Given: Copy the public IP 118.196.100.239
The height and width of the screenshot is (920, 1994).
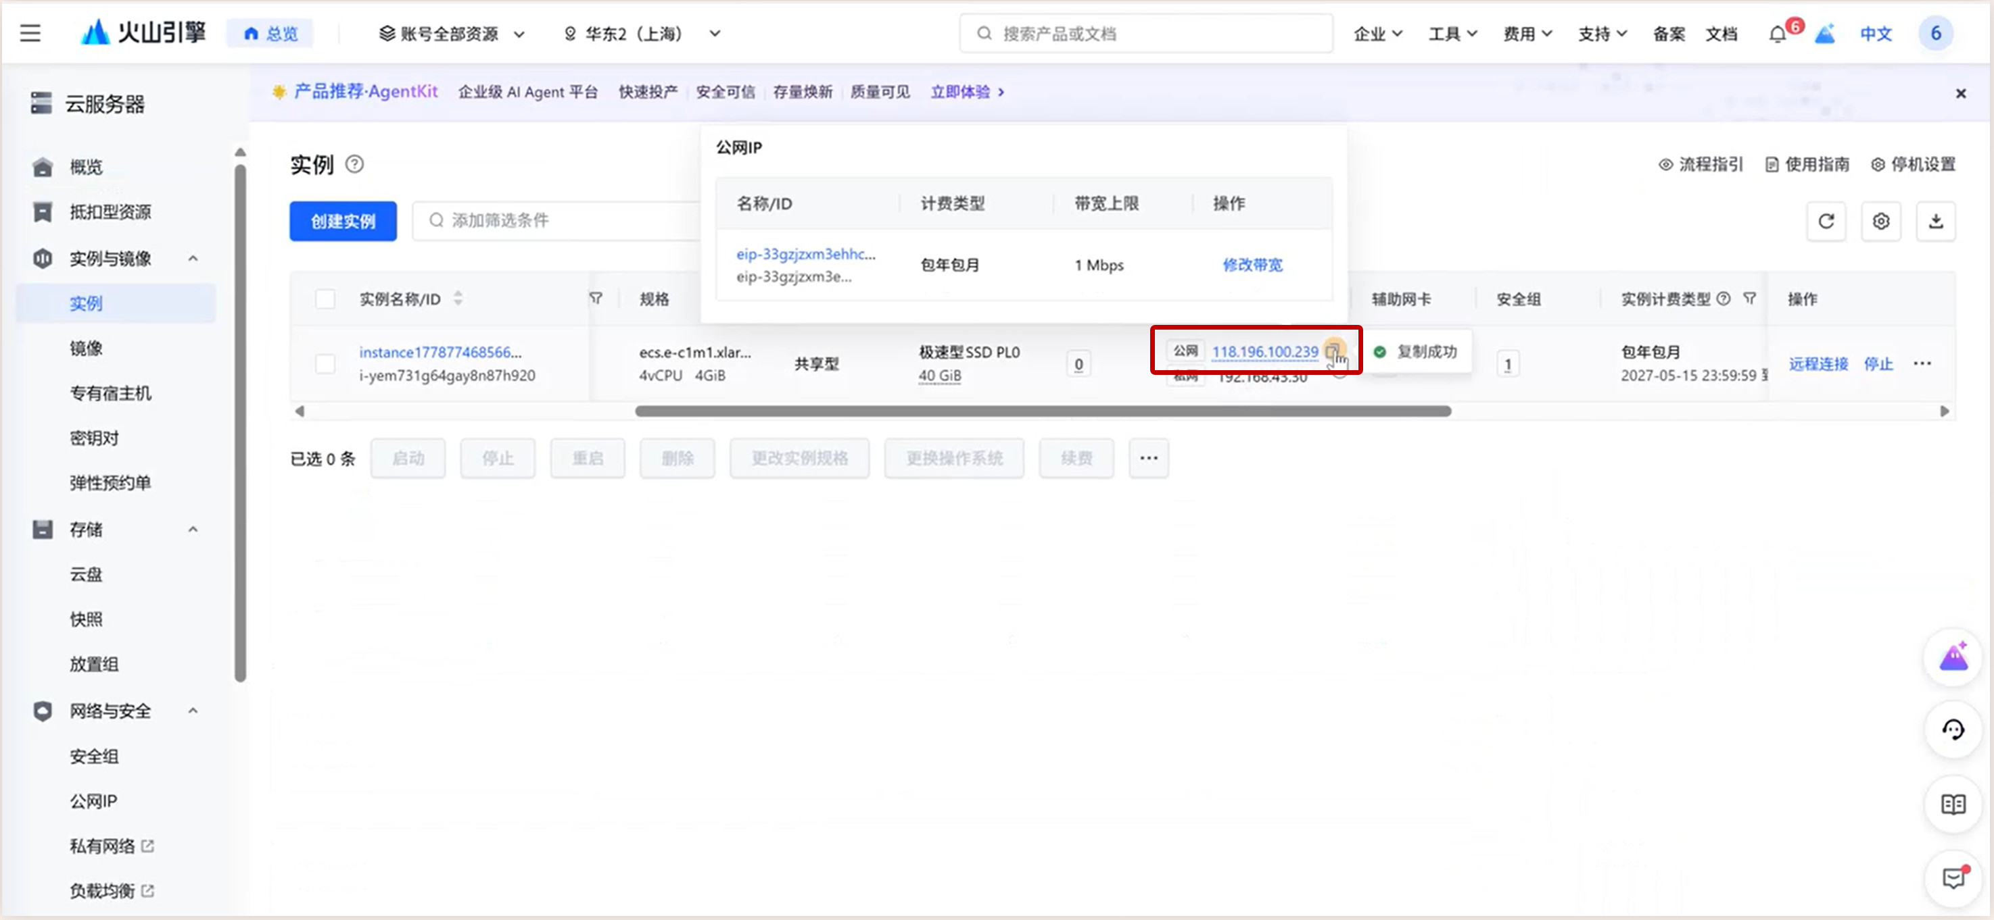Looking at the screenshot, I should click(1332, 352).
